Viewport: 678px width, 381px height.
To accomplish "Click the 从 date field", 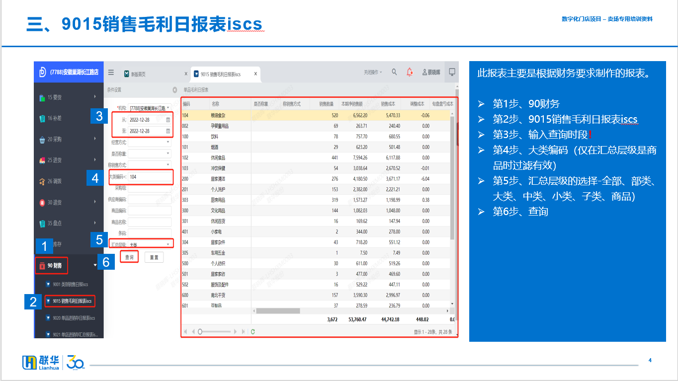I will click(x=150, y=120).
